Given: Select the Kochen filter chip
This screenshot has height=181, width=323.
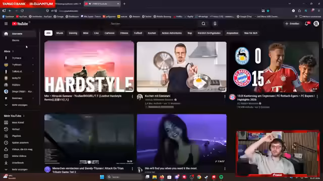Looking at the screenshot, I should click(152, 33).
